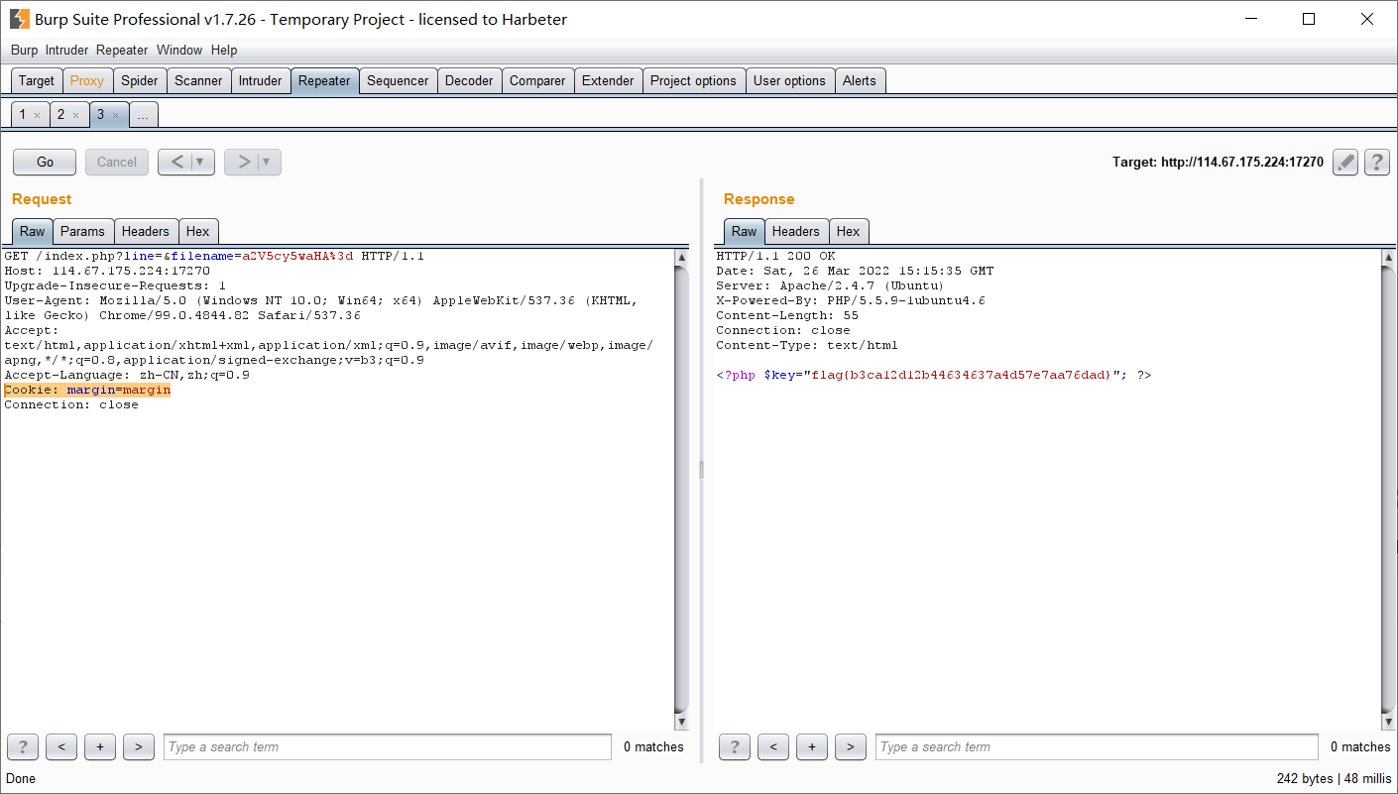
Task: Click response search previous match arrow
Action: (773, 747)
